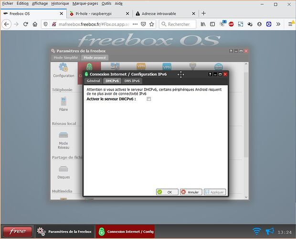296x239 pixels.
Task: Go to the browser home page
Action: 35,24
